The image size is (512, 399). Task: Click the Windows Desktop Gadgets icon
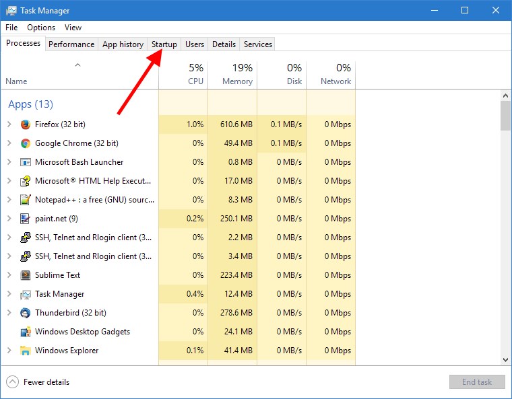[x=26, y=332]
